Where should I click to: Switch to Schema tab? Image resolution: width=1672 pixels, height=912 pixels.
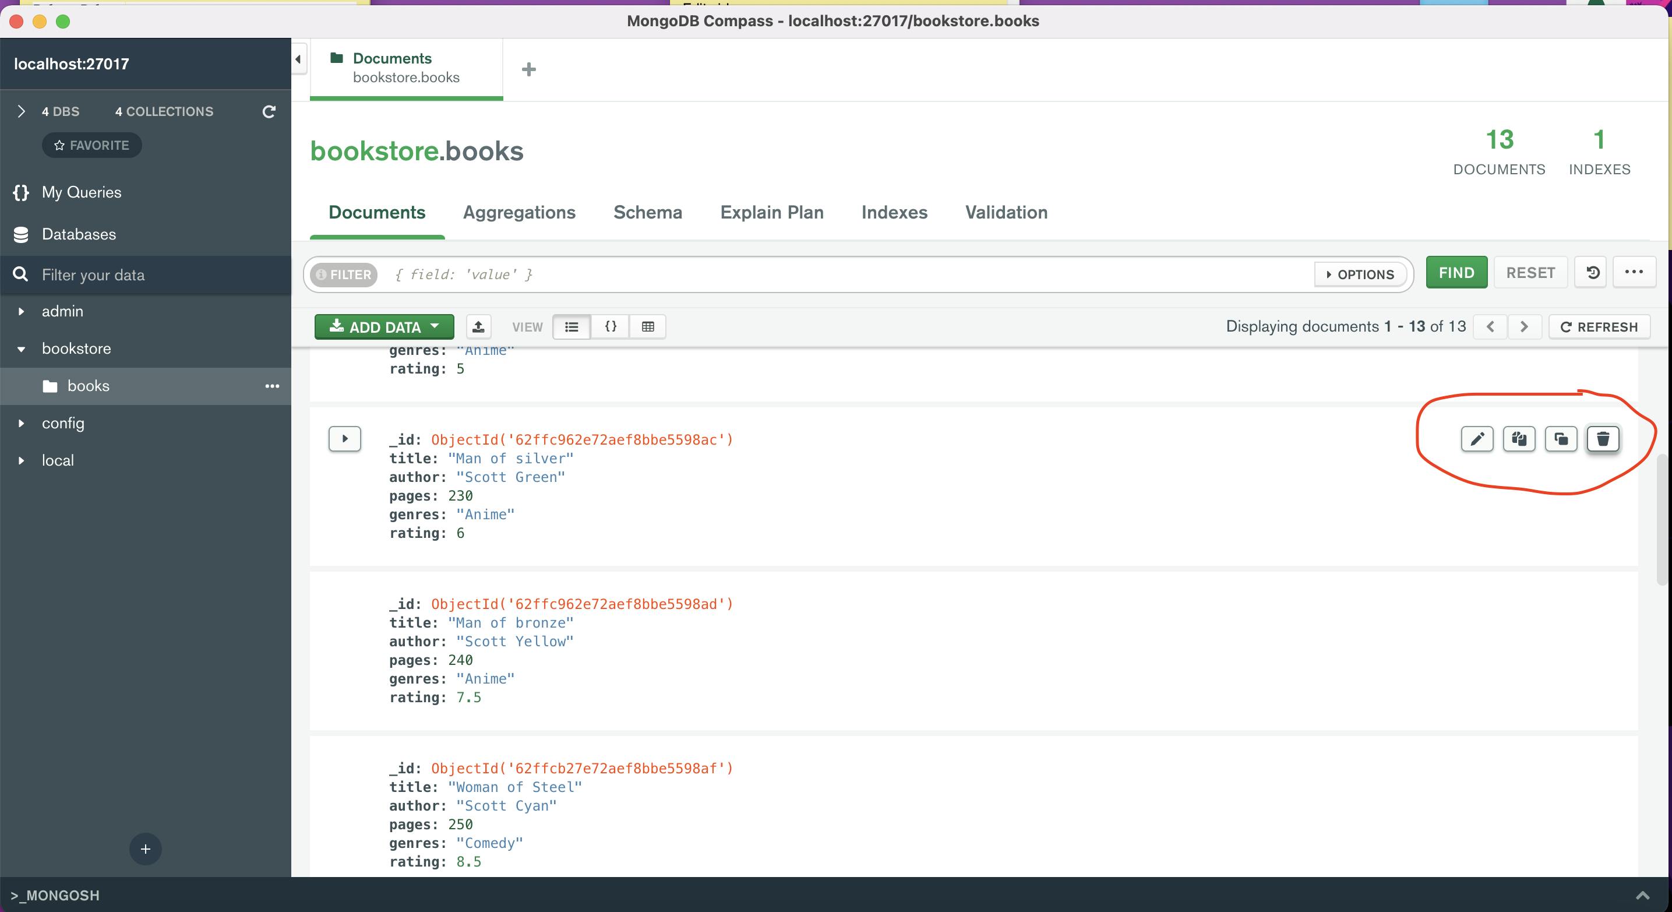click(648, 212)
